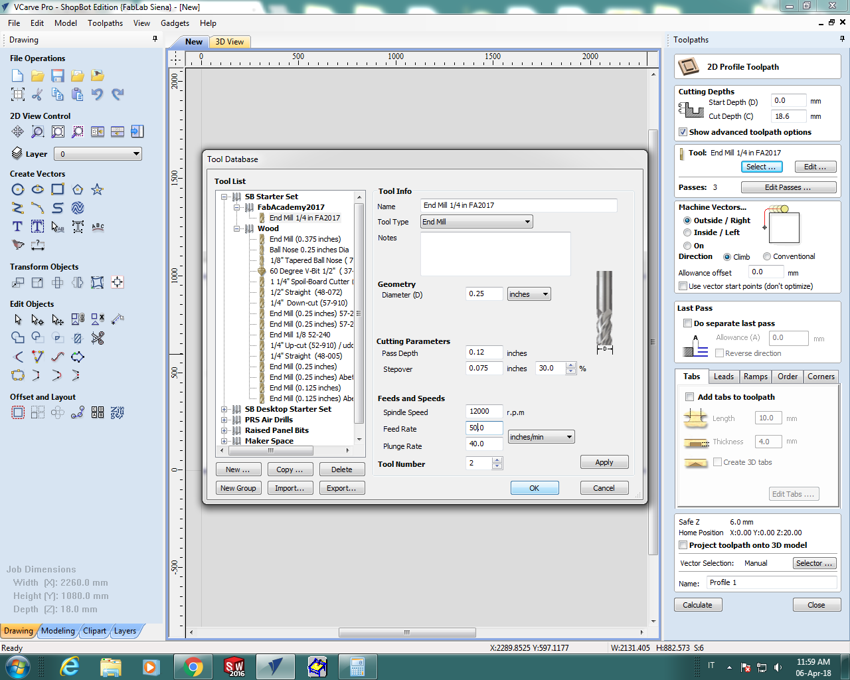The width and height of the screenshot is (850, 680).
Task: Open the feed rate units inches/min dropdown
Action: 541,437
